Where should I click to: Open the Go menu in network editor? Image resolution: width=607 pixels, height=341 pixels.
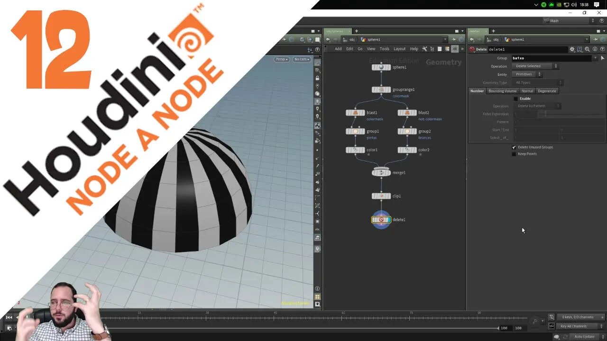tap(360, 49)
